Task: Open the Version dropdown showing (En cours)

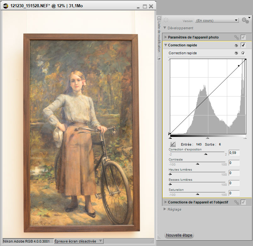Action: tap(217, 20)
